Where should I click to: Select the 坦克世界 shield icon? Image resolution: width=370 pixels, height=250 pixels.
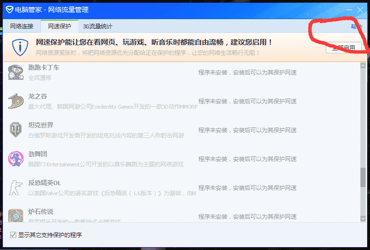(x=16, y=130)
